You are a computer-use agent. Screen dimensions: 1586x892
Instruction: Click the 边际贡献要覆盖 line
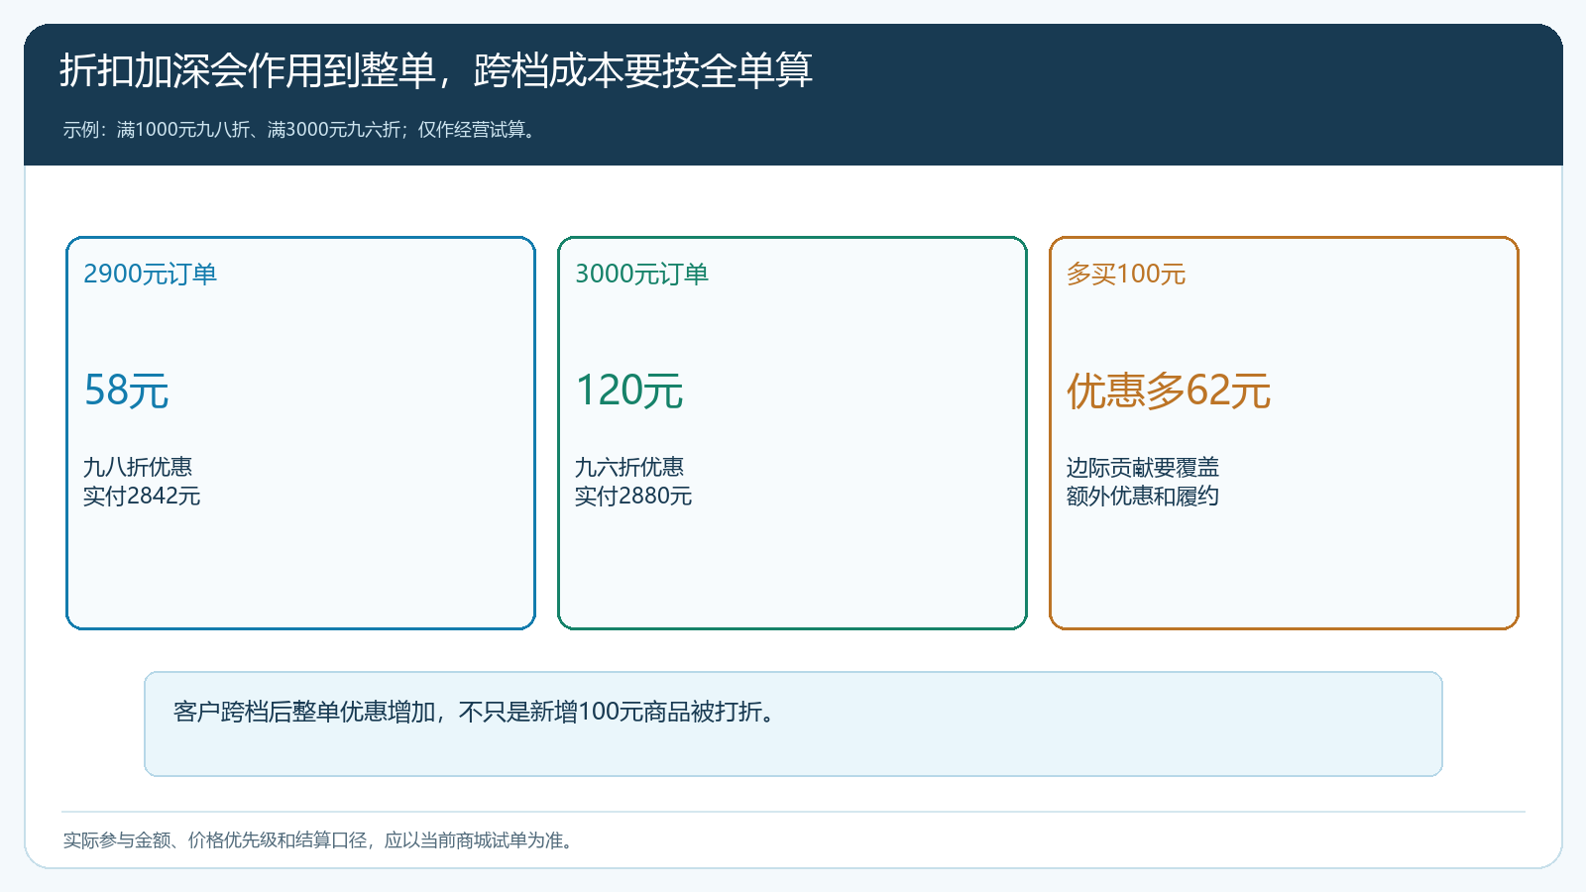pos(1143,467)
